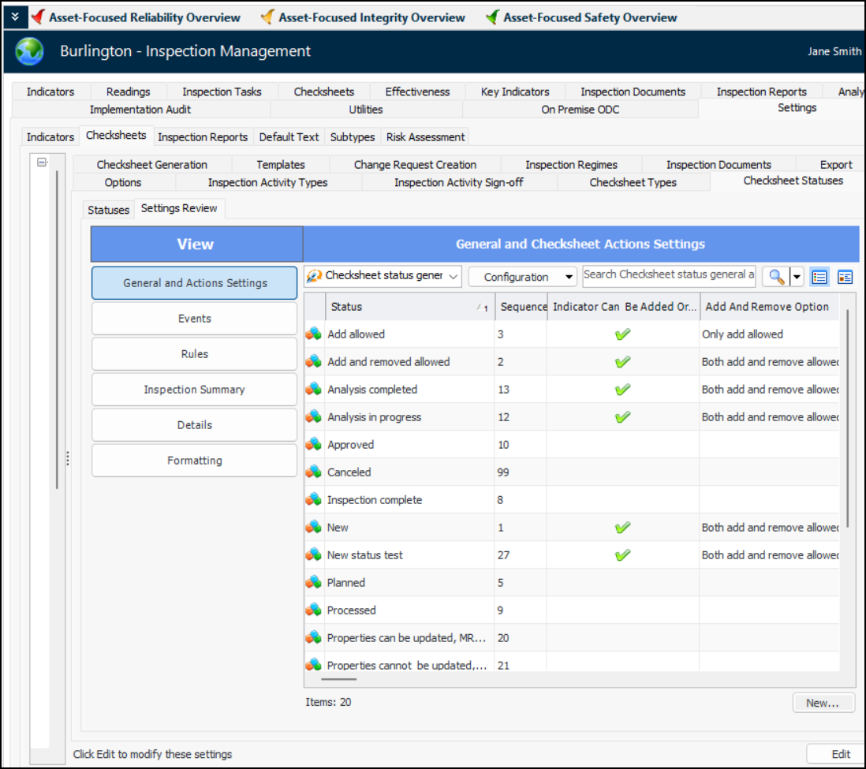Click the status icon in the Canceled row
Screen dimensions: 866x769
(x=314, y=472)
